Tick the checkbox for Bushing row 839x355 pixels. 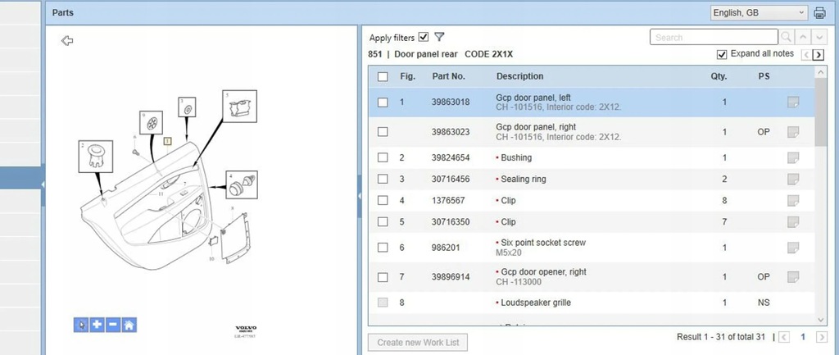click(383, 157)
